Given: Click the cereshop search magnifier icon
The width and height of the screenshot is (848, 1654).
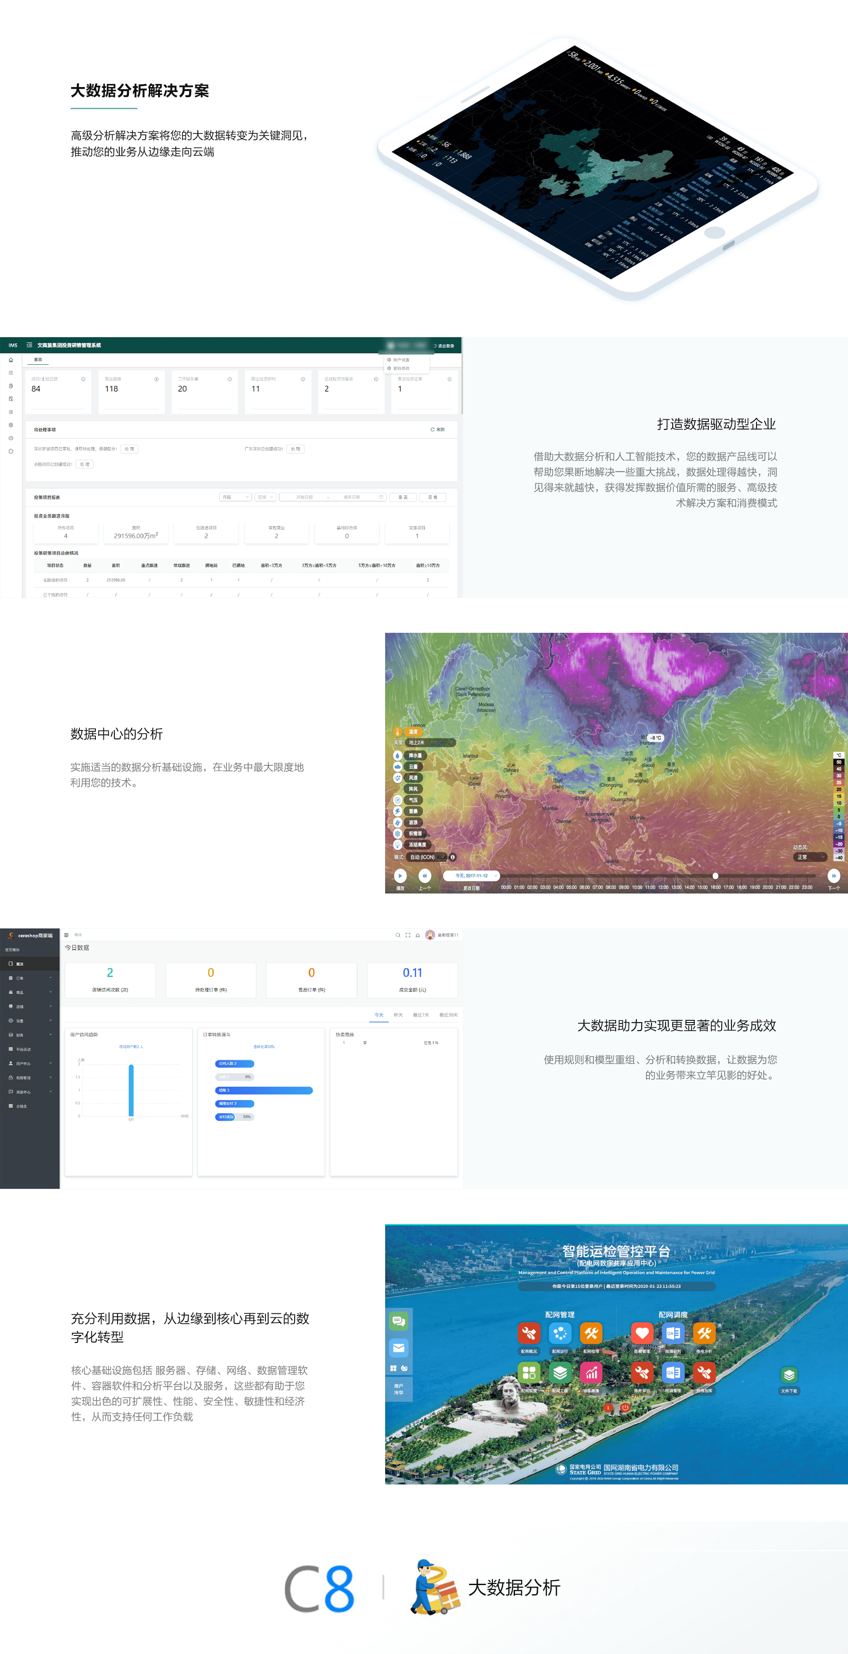Looking at the screenshot, I should (x=397, y=935).
